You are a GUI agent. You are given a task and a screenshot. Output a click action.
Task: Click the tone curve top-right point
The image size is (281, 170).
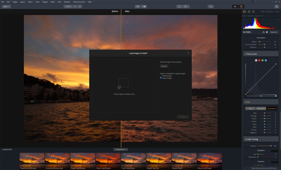point(276,64)
